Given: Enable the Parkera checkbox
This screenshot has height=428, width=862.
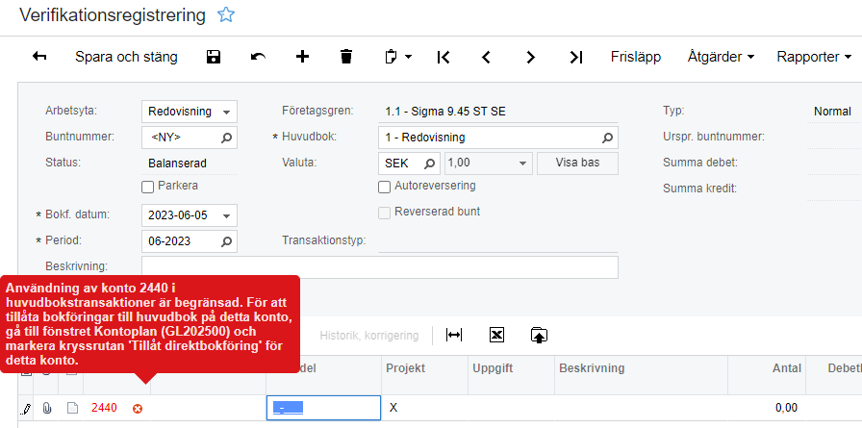Looking at the screenshot, I should [x=148, y=186].
